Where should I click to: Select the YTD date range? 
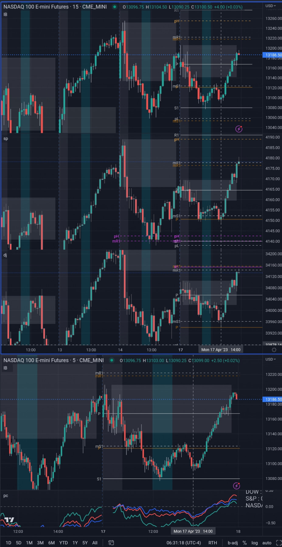pos(64,542)
